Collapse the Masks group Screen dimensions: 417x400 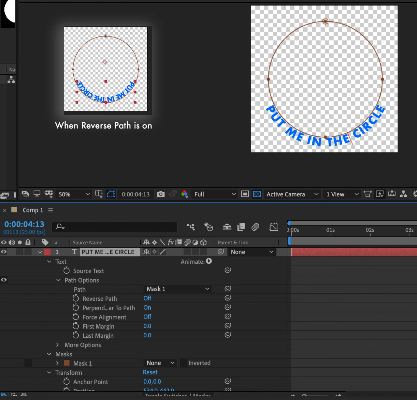pyautogui.click(x=49, y=354)
